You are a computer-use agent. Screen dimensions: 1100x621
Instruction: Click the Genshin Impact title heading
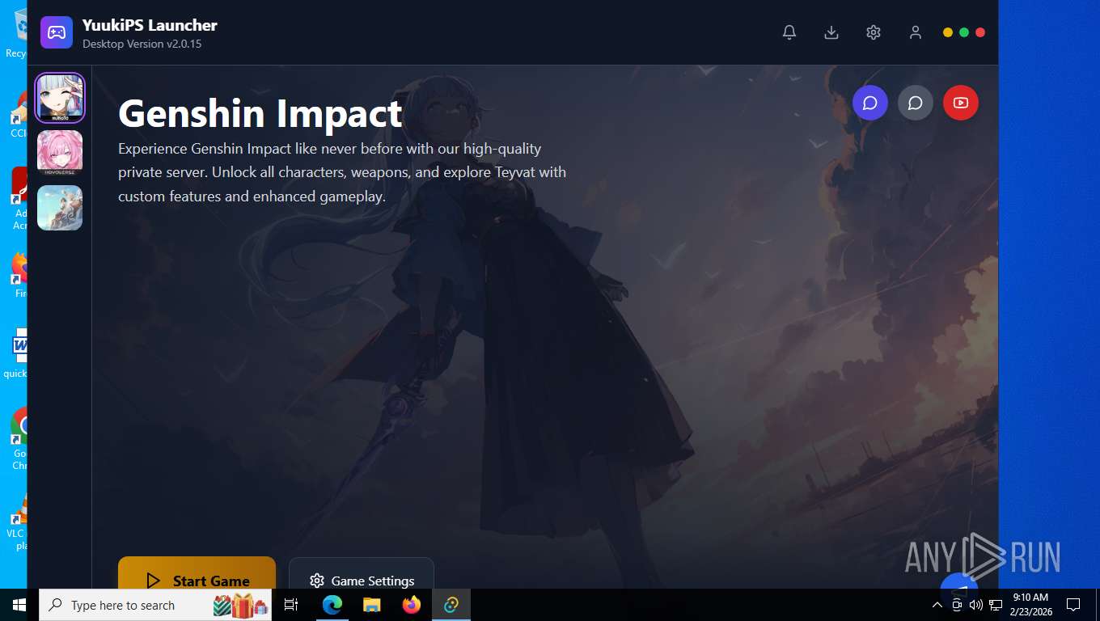click(260, 113)
